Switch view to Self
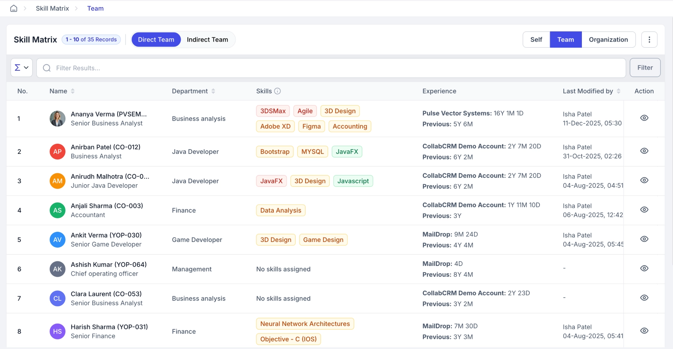Viewport: 673px width, 349px height. [x=536, y=40]
